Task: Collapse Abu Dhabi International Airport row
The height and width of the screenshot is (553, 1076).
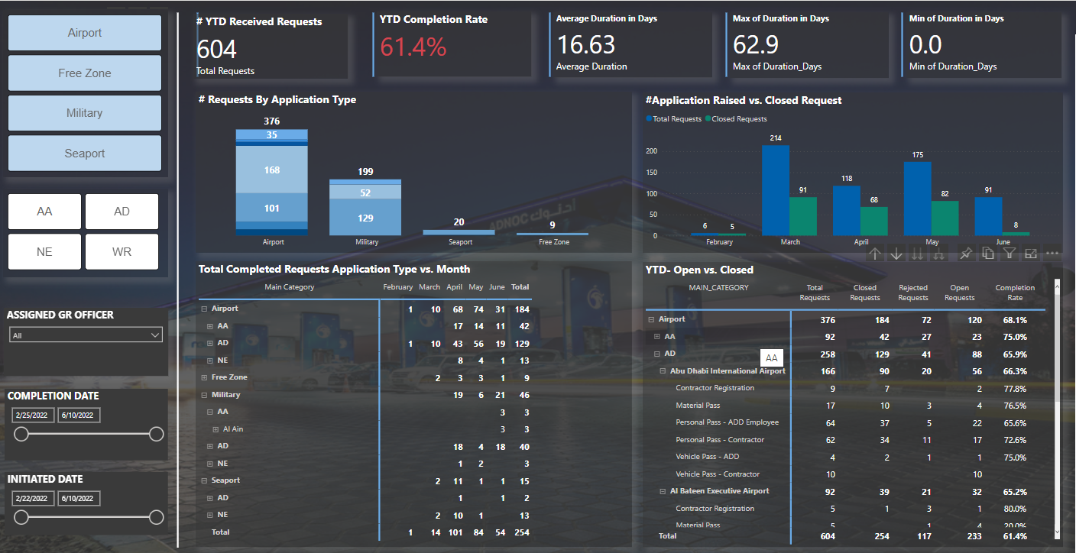Action: (663, 371)
